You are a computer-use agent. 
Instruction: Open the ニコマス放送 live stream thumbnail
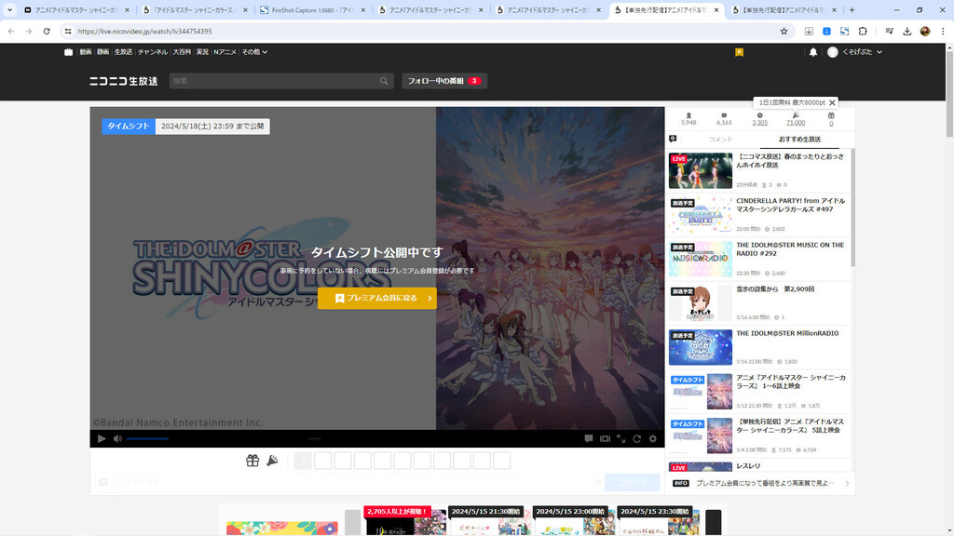701,171
